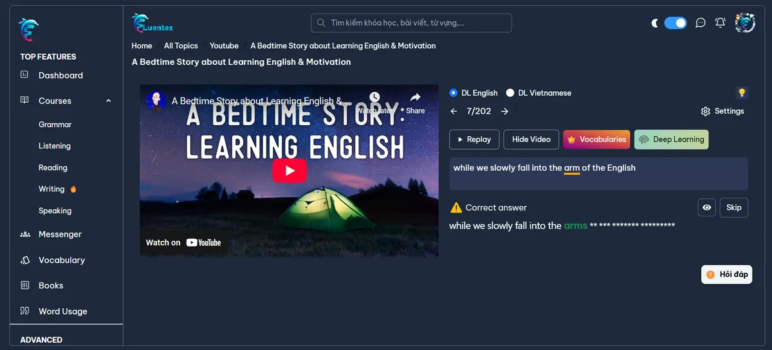This screenshot has height=350, width=772.
Task: Click the notification bell icon
Action: [x=721, y=23]
